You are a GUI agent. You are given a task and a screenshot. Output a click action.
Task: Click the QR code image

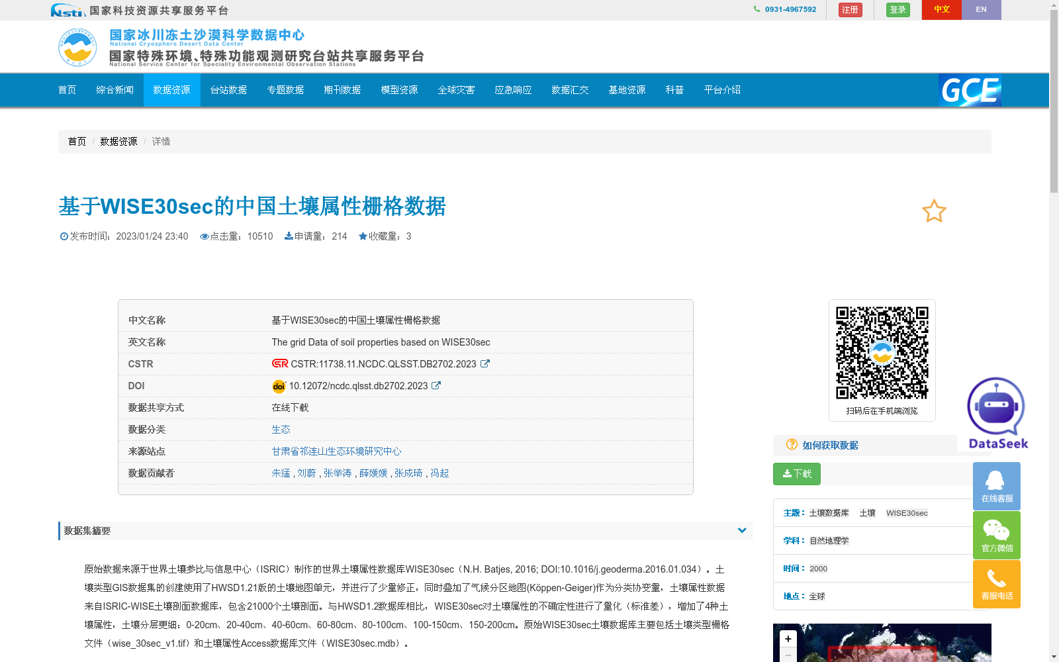pyautogui.click(x=882, y=353)
